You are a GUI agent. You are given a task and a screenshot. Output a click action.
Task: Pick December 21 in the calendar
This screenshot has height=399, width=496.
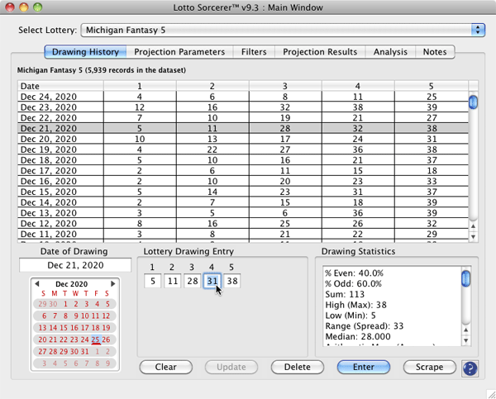[x=53, y=340]
